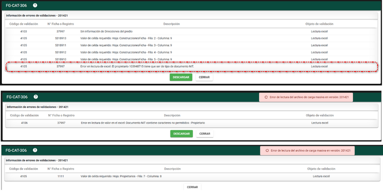This screenshot has height=192, width=383.
Task: Click the help icon in bottom panel header
Action: [x=35, y=150]
